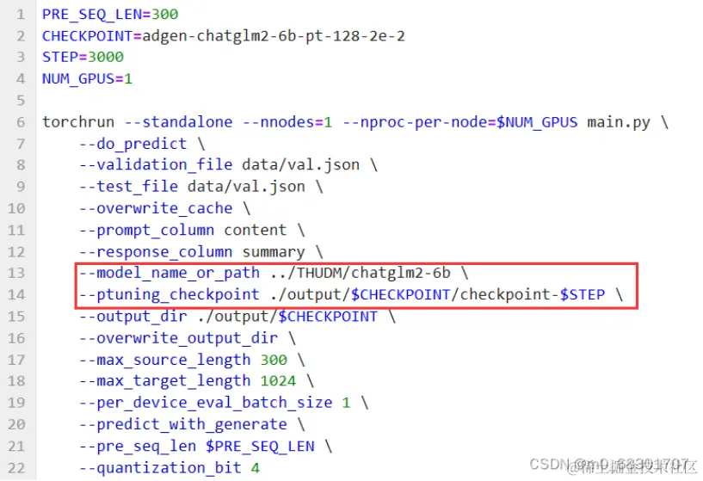Click line number 13 in the gutter
This screenshot has width=703, height=481.
click(x=16, y=273)
